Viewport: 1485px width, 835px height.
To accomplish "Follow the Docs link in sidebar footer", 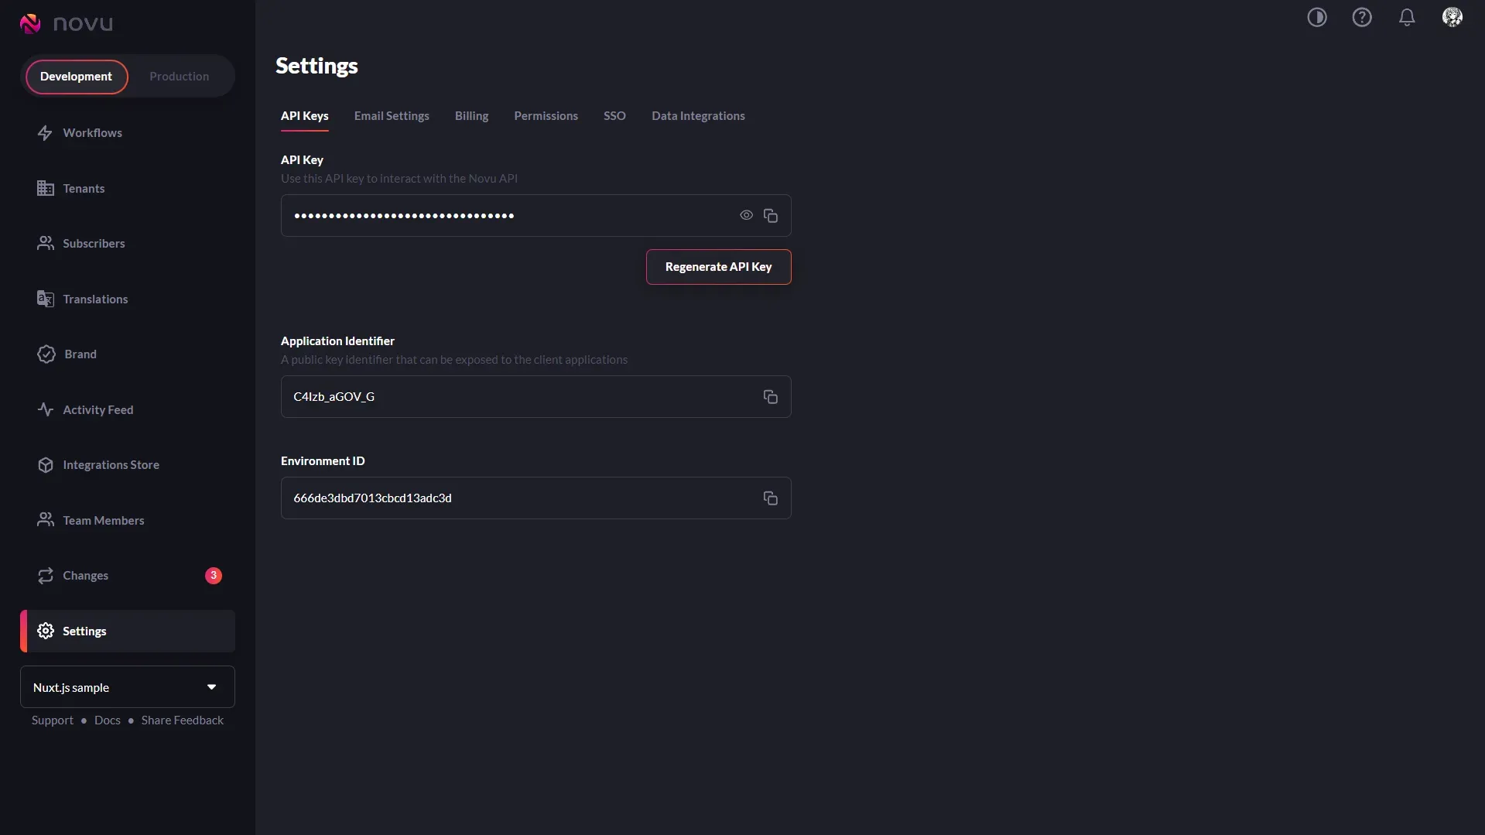I will pyautogui.click(x=107, y=720).
